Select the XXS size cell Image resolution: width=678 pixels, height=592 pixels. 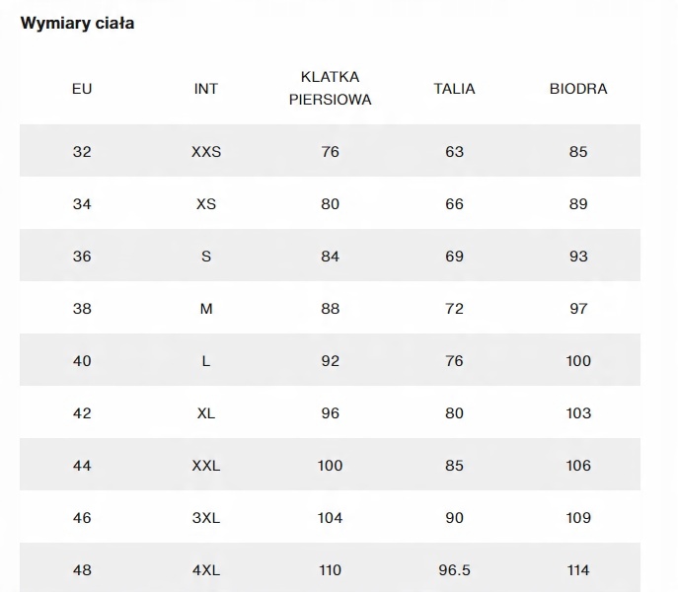pos(206,152)
